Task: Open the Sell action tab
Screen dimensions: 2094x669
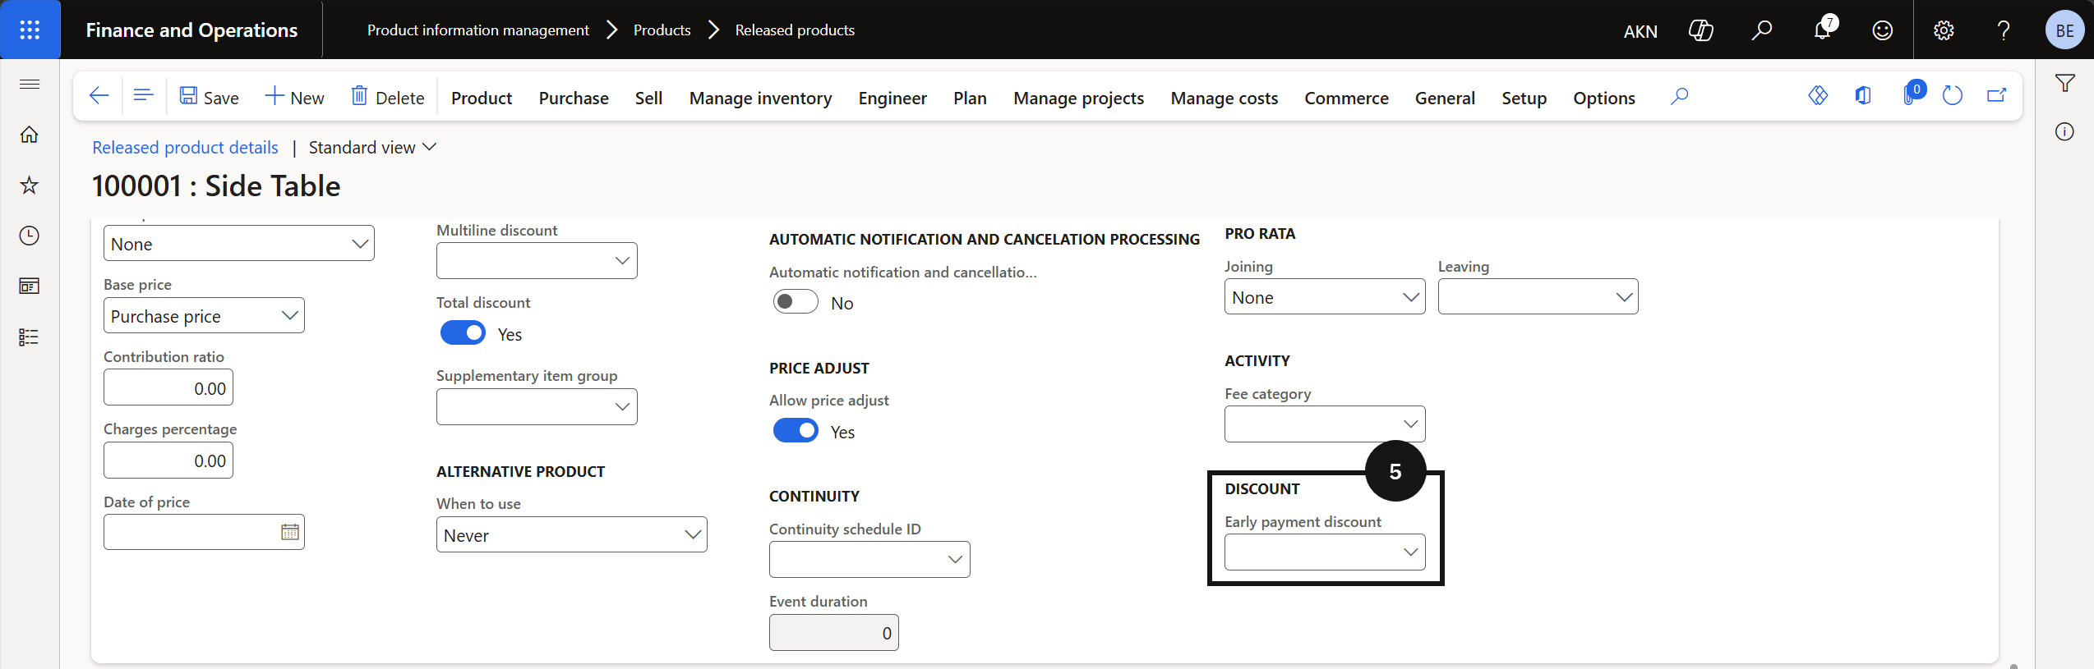Action: point(648,98)
